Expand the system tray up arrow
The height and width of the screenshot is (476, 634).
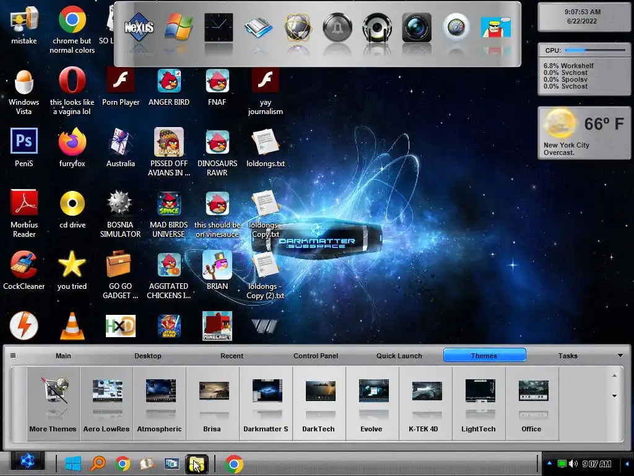point(550,464)
